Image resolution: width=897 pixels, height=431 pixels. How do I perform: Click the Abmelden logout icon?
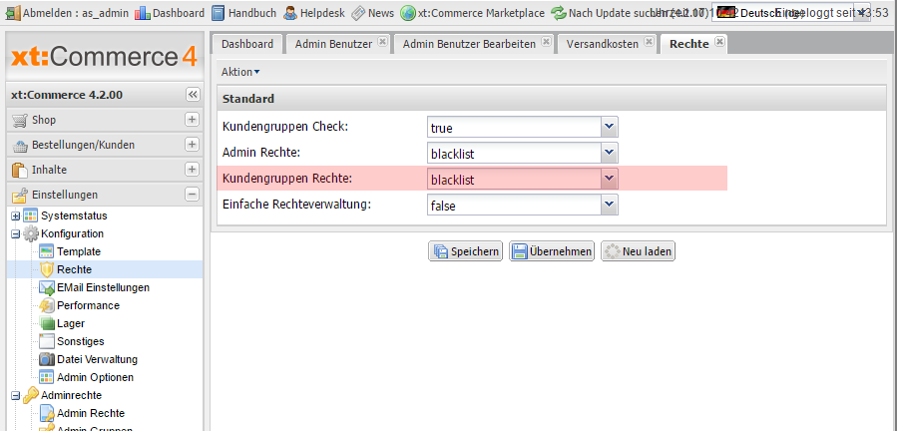click(12, 13)
